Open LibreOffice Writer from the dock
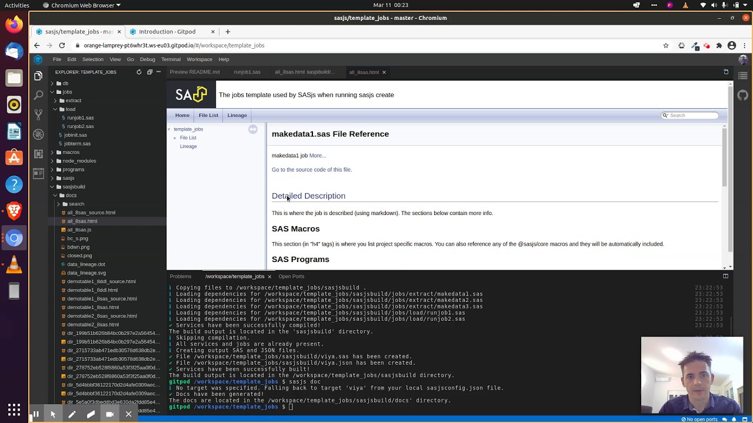This screenshot has height=423, width=753. pyautogui.click(x=14, y=131)
